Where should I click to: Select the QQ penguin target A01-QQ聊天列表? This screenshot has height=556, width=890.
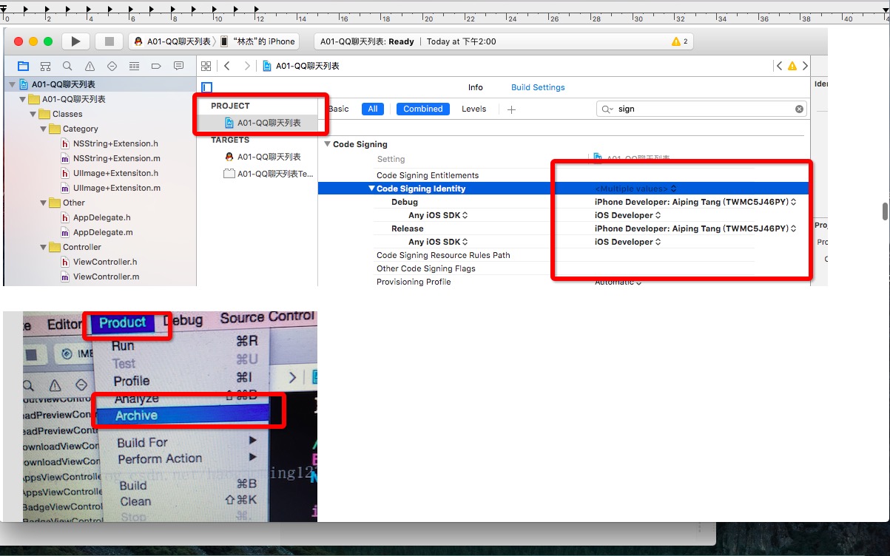[263, 157]
